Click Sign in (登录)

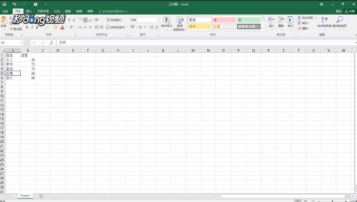(339, 11)
